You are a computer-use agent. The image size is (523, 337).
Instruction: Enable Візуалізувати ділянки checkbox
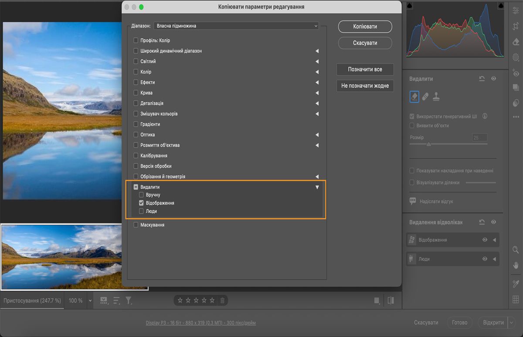point(412,183)
